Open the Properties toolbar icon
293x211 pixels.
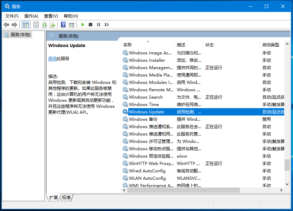tap(36, 25)
